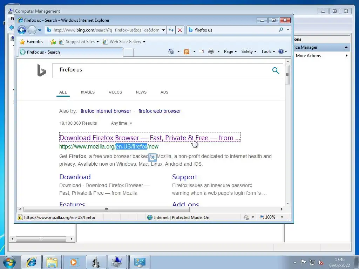Click 'firefox web browser' suggestion link
359x269 pixels.
tap(160, 111)
